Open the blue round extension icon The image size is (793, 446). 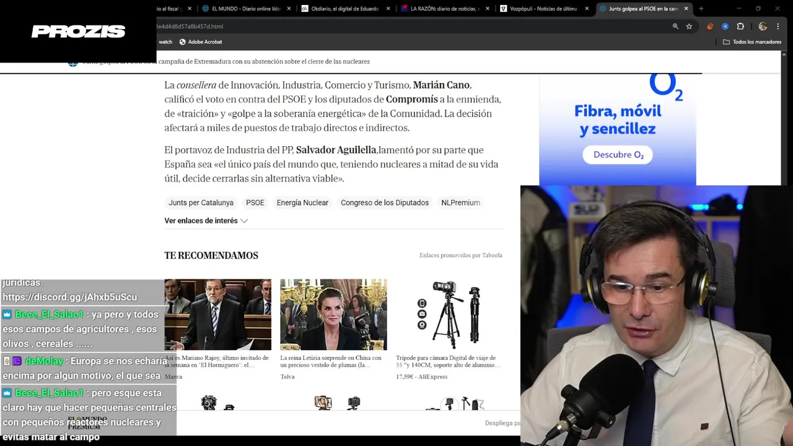[x=725, y=26]
